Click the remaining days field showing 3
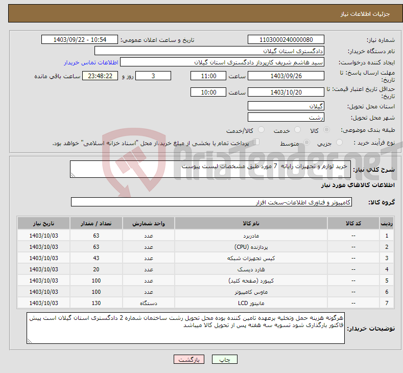403x373 pixels. [x=153, y=76]
